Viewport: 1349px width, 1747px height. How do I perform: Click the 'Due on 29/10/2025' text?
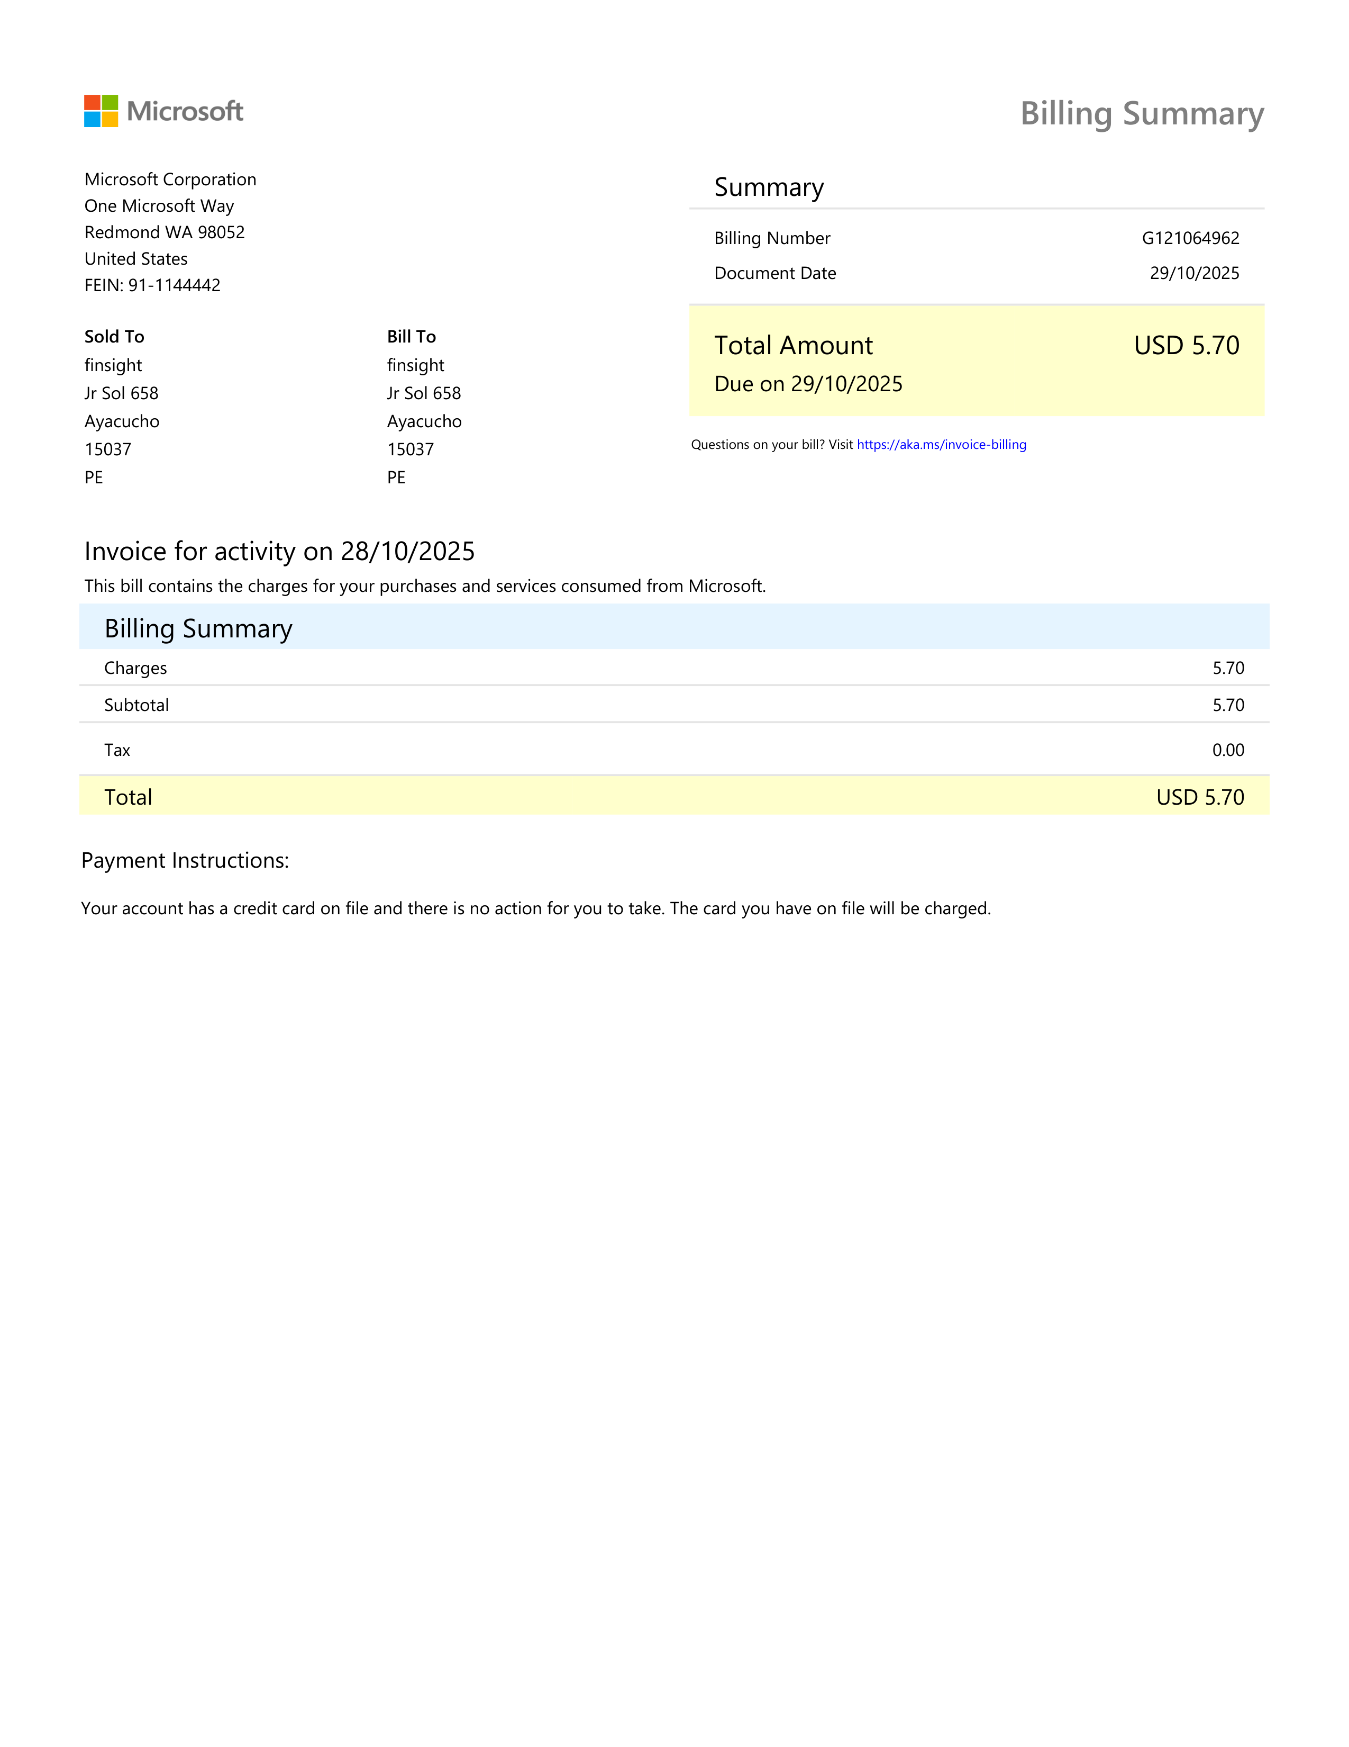tap(808, 385)
